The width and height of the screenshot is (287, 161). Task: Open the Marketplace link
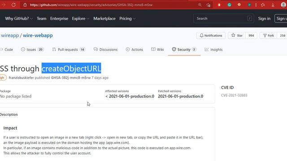coord(104,19)
